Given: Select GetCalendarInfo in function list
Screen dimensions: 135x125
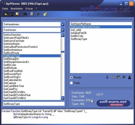Looking at the screenshot, I should coord(32,80).
